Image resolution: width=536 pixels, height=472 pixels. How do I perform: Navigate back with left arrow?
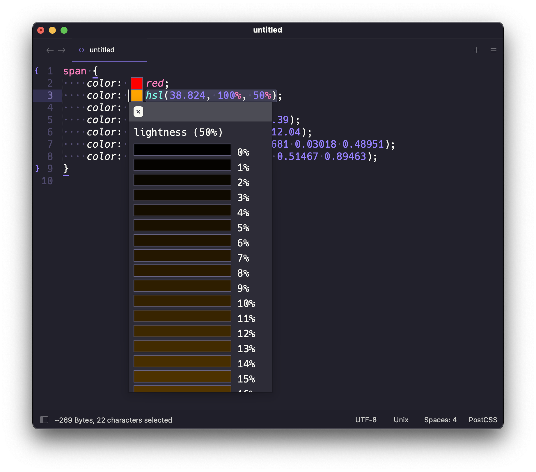pos(50,50)
